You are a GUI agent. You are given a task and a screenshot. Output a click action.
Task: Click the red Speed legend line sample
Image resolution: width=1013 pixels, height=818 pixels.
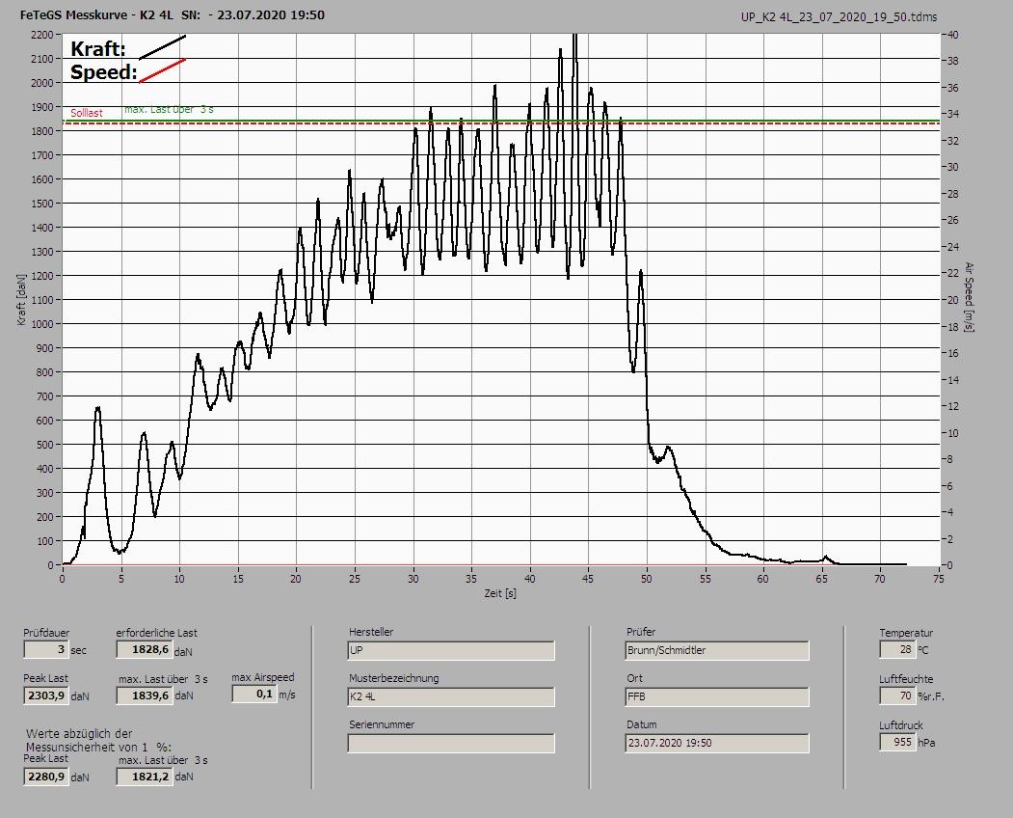click(x=163, y=71)
